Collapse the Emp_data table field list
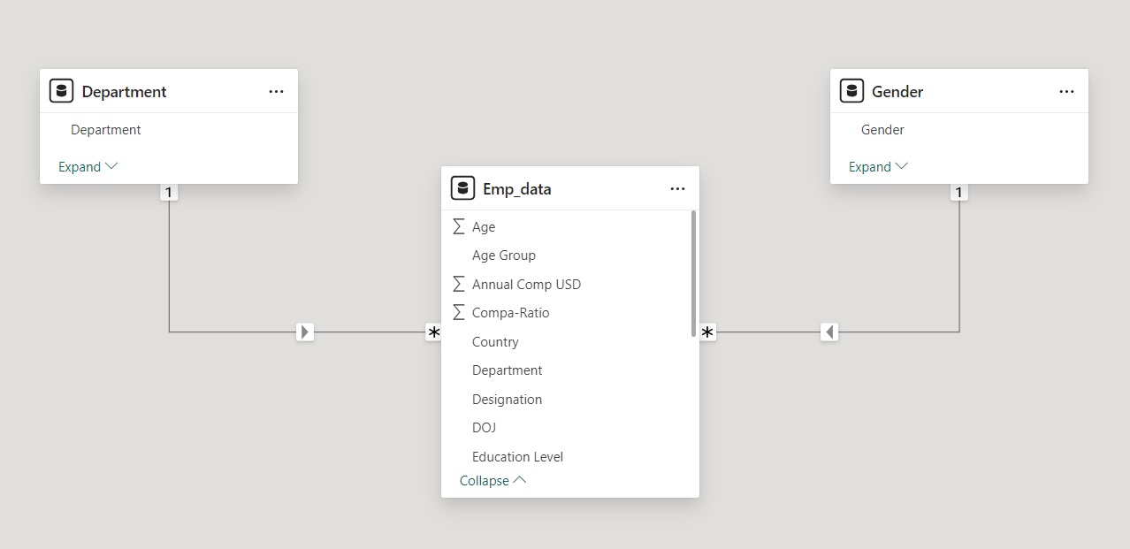Screen dimensions: 1130x549 492,481
